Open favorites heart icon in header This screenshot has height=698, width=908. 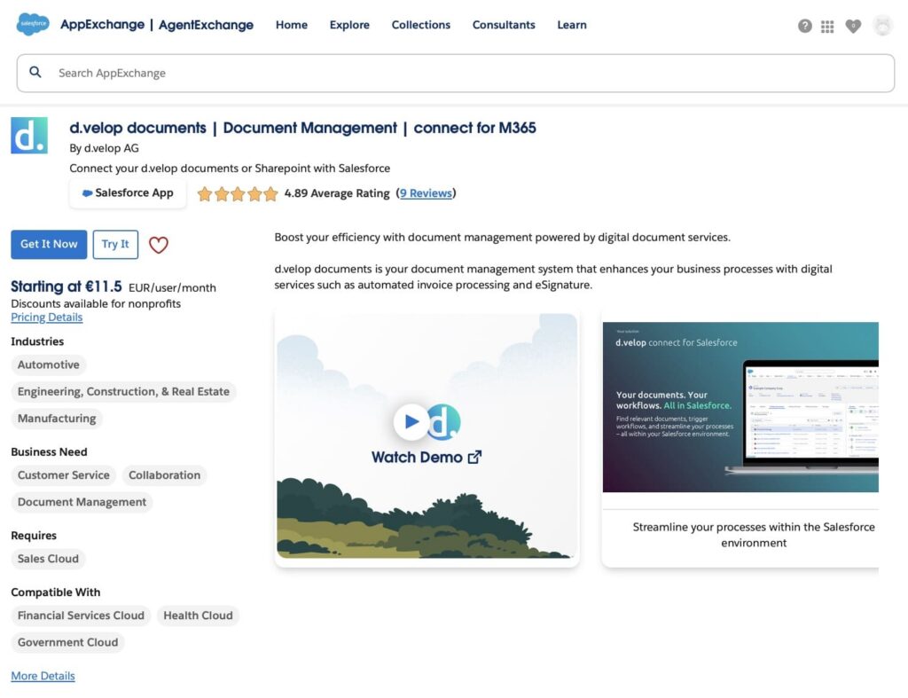[853, 26]
